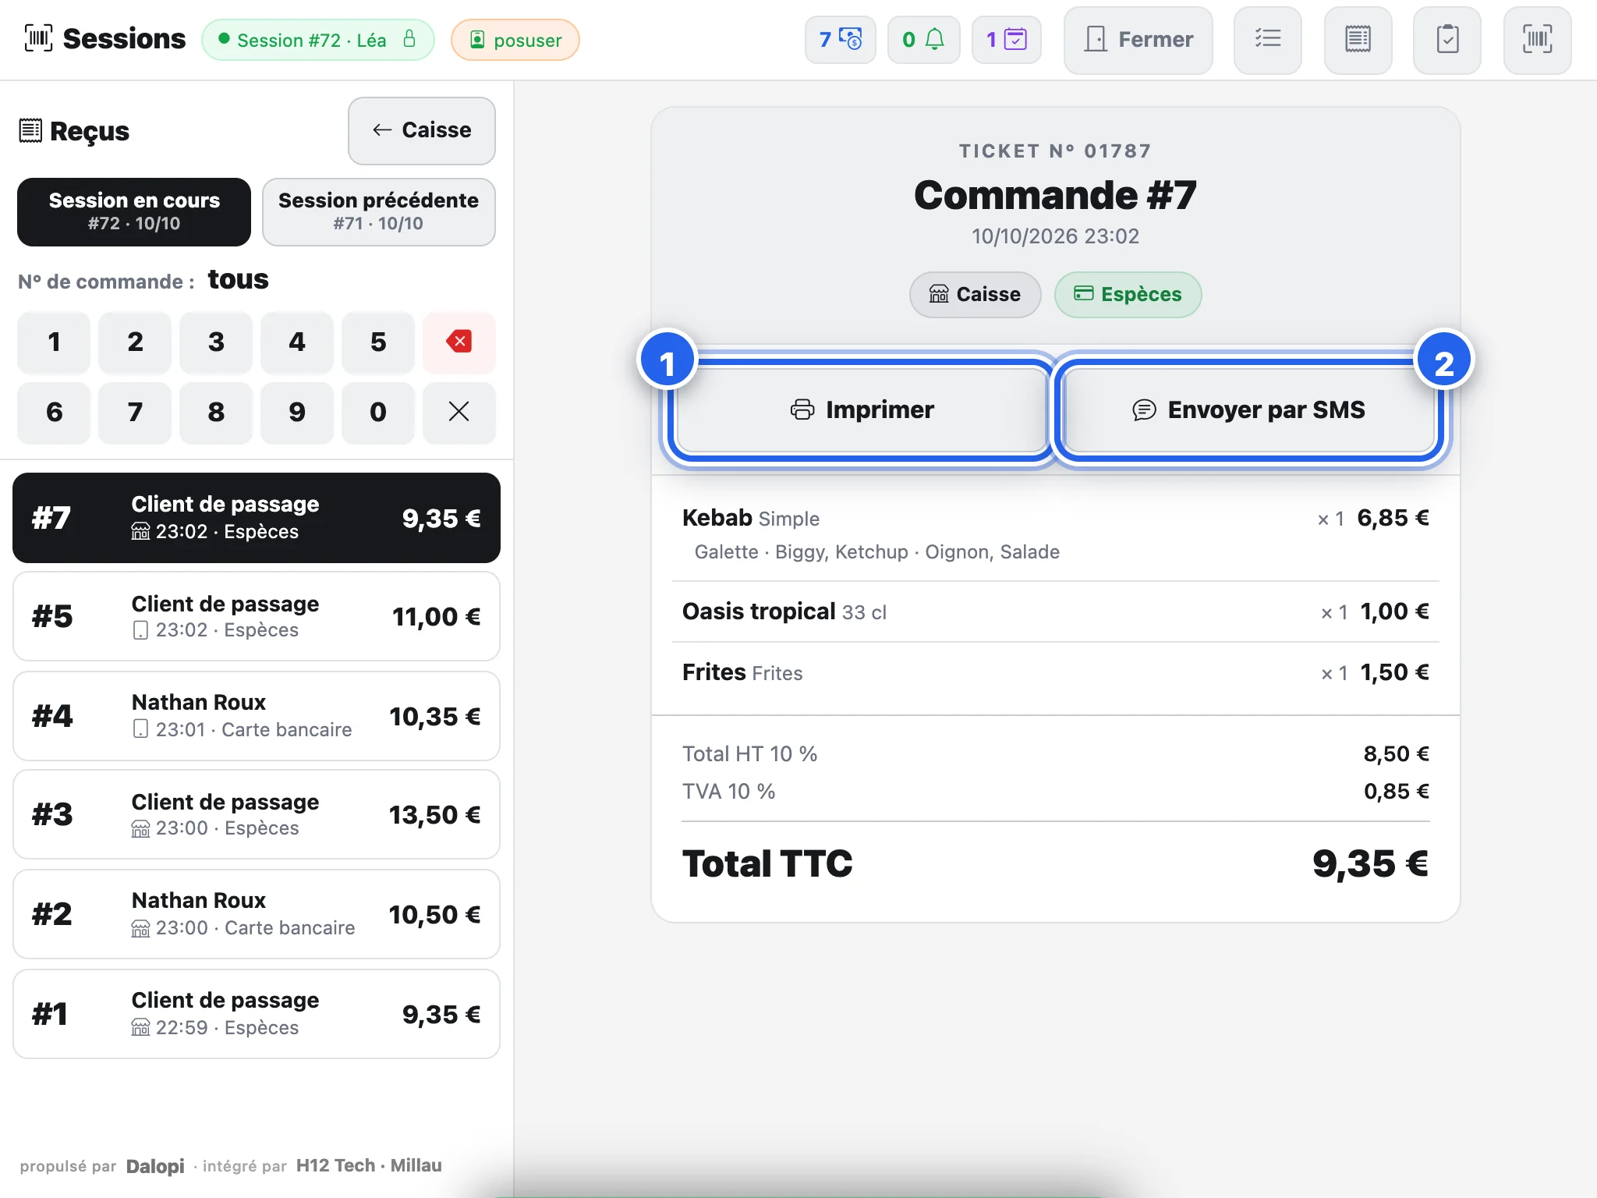Click the posuser user badge
The width and height of the screenshot is (1597, 1198).
pyautogui.click(x=515, y=40)
